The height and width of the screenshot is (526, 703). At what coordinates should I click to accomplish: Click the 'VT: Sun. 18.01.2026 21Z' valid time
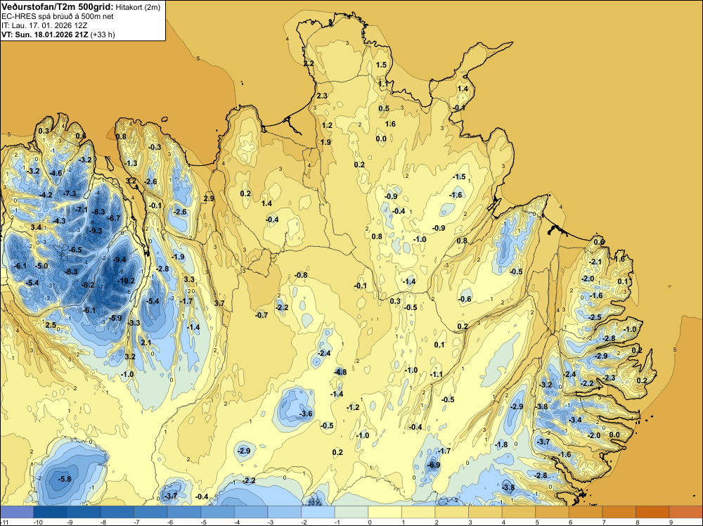pos(45,34)
